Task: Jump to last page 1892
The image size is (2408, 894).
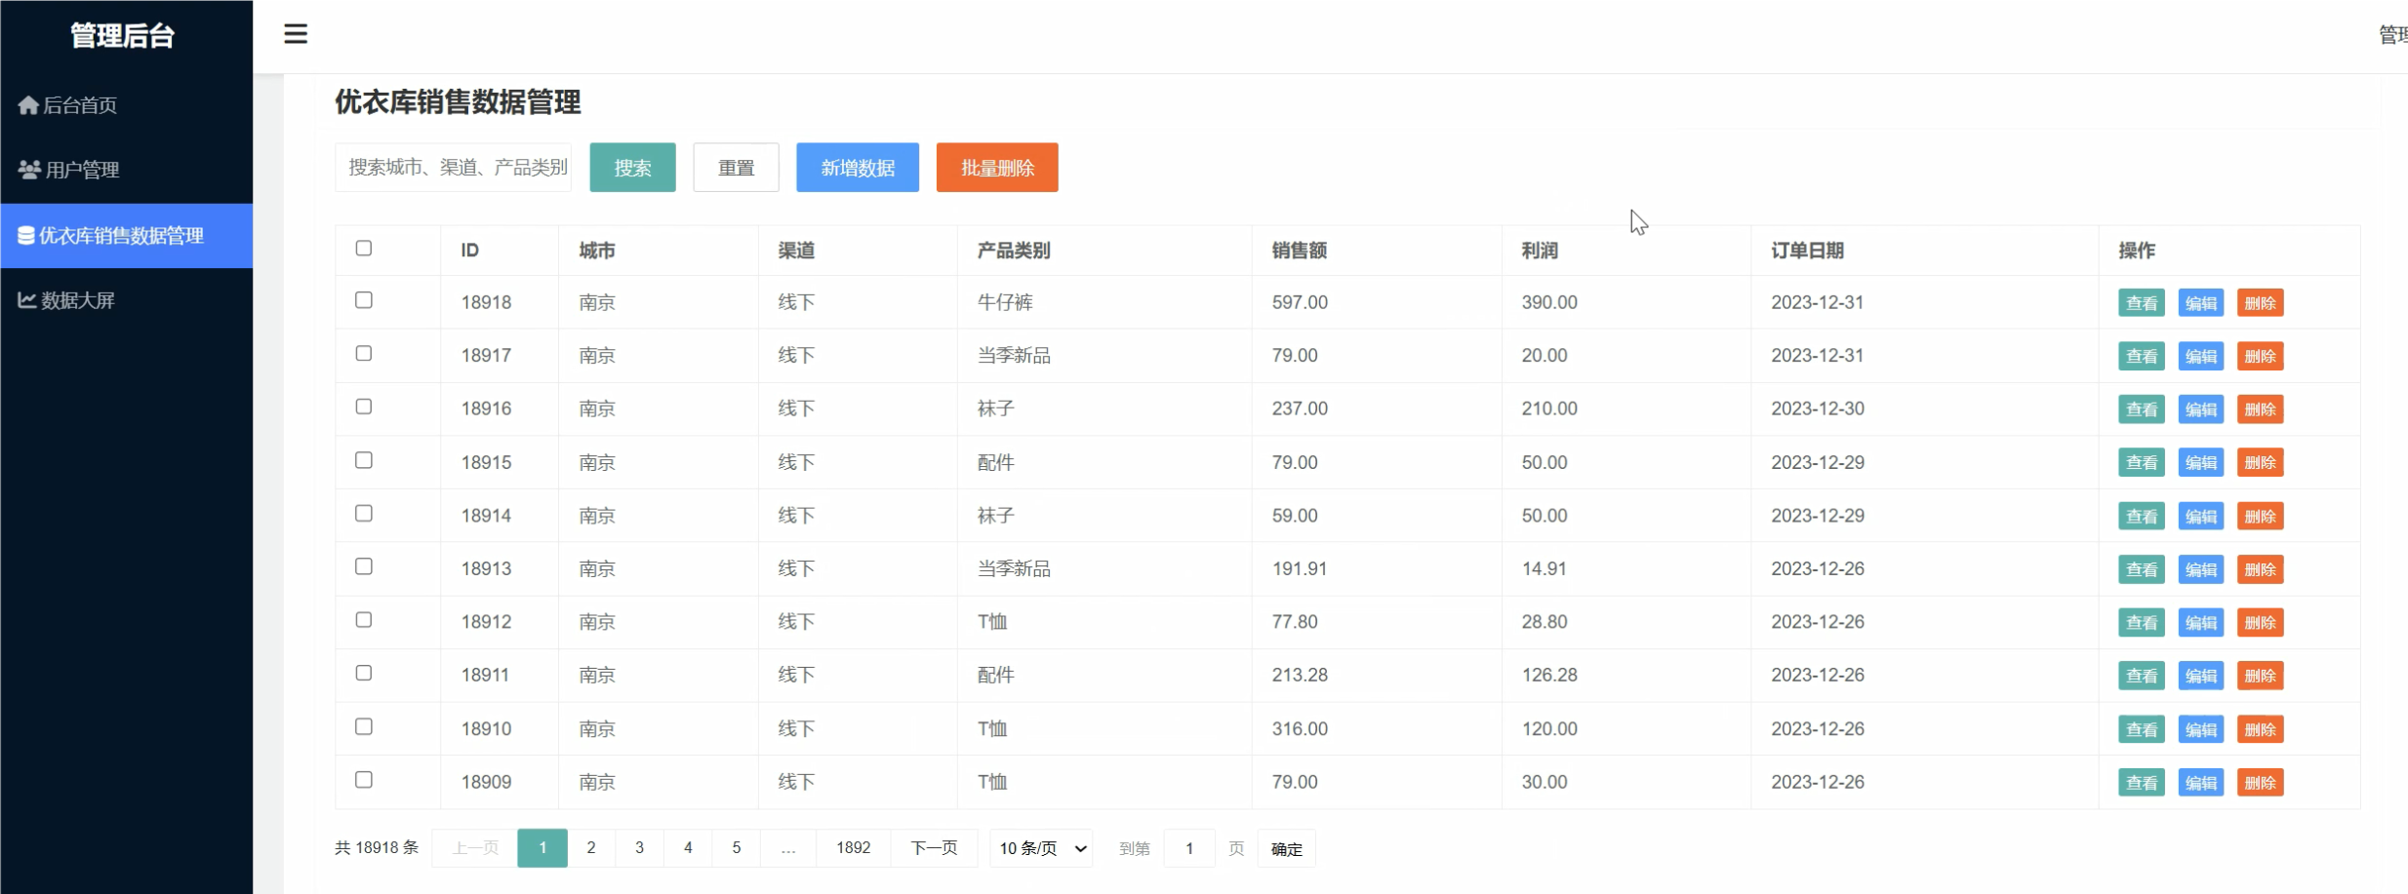Action: [x=854, y=848]
